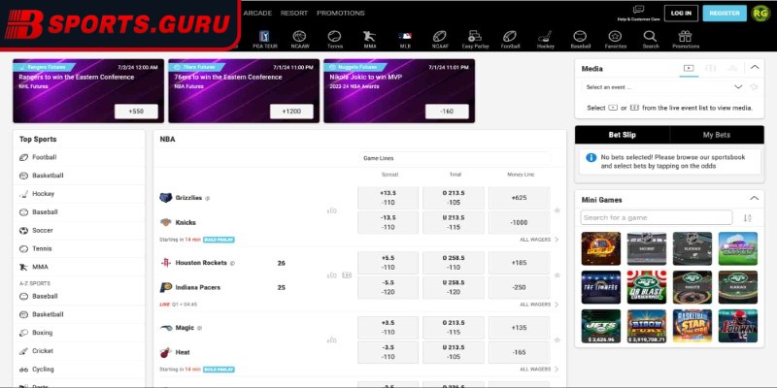Open the 1st Down mini game

point(738,326)
